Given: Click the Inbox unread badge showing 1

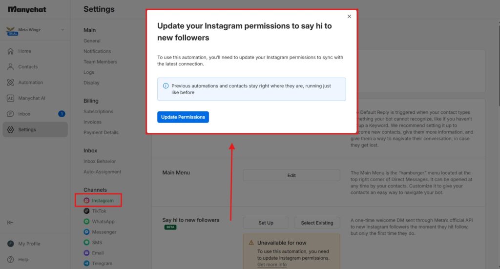Looking at the screenshot, I should point(62,114).
